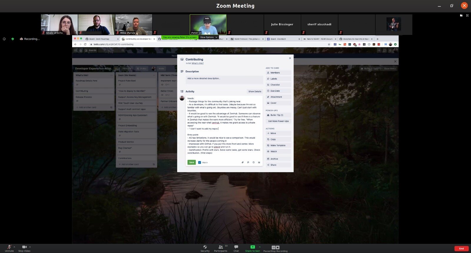Select Julie Bissinger participant tile
Viewport: 471px width, 253px height.
[282, 25]
